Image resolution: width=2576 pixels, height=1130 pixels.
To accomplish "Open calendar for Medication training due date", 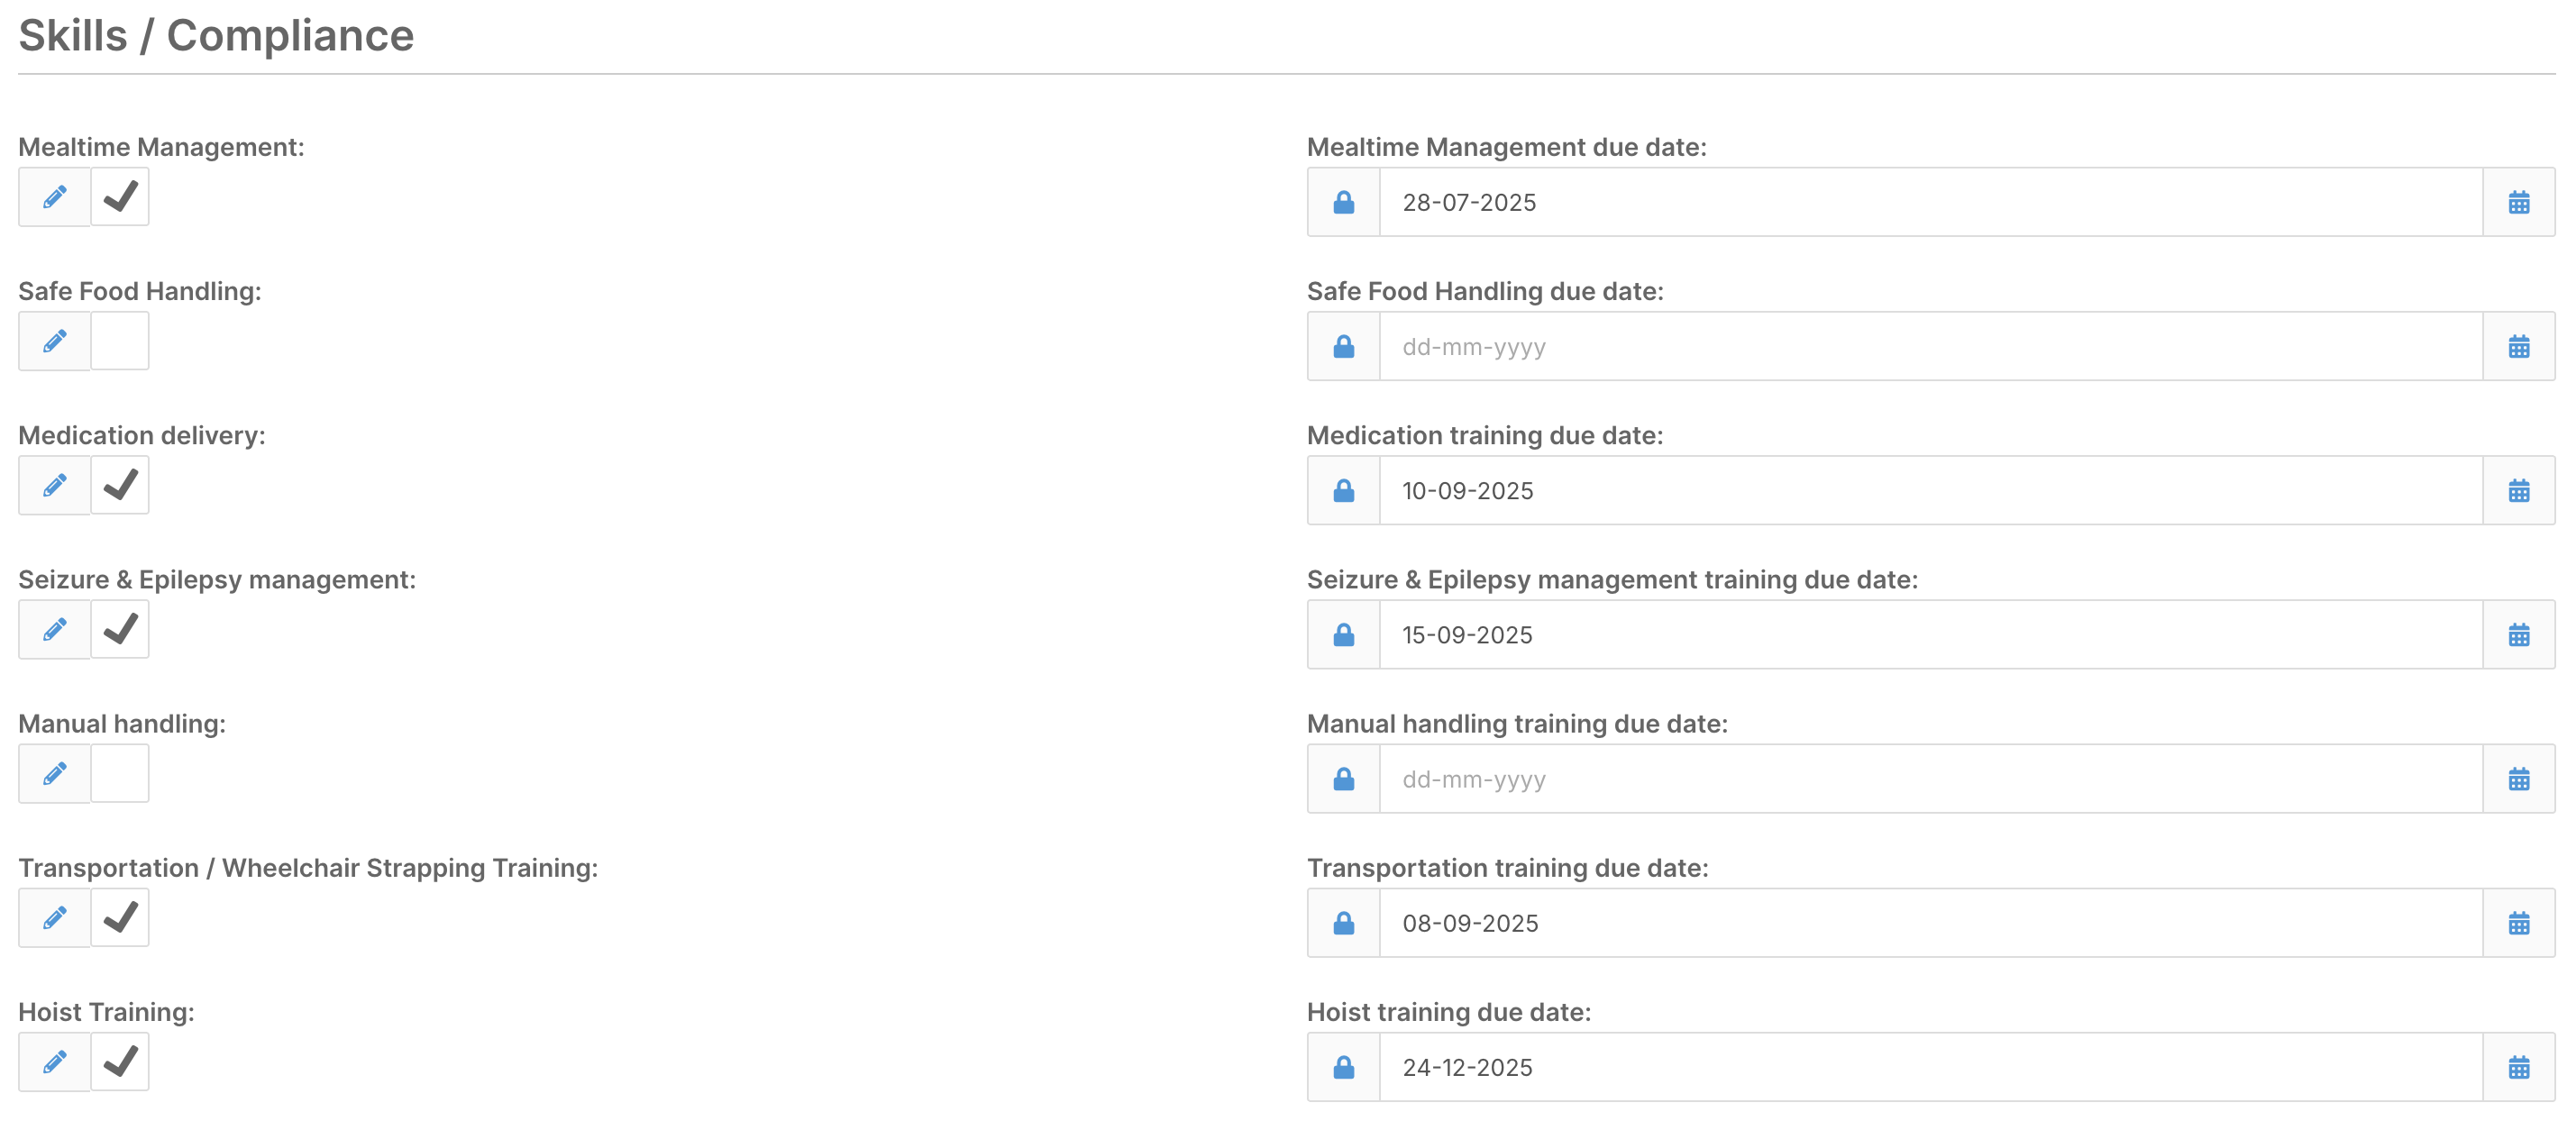I will coord(2518,490).
